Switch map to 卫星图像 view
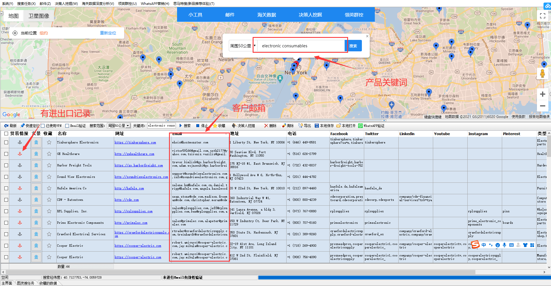The height and width of the screenshot is (286, 551). [39, 16]
